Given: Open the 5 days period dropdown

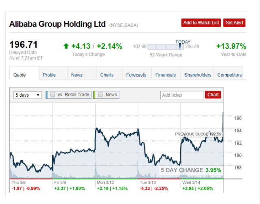Looking at the screenshot, I should pyautogui.click(x=28, y=95).
